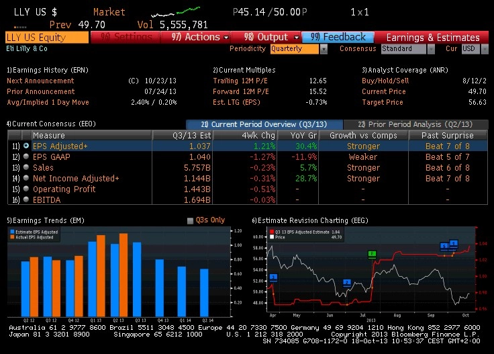Viewport: 494px width, 354px height.
Task: Click the blue Estimate EPS Adjusted legend swatch
Action: 12,232
